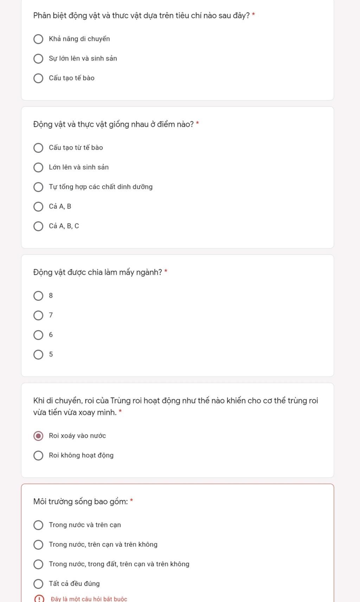This screenshot has height=602, width=360.
Task: Click the 'Môi trường sống bao gồm' question title
Action: [81, 502]
